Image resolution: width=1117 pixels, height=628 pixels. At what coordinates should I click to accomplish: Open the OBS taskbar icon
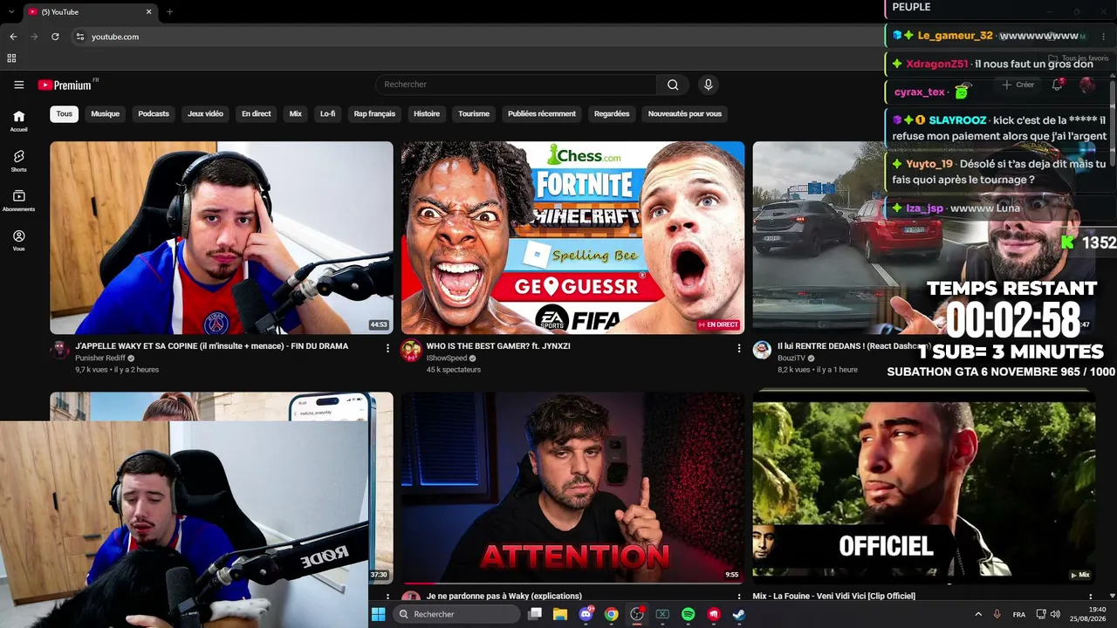pyautogui.click(x=637, y=614)
